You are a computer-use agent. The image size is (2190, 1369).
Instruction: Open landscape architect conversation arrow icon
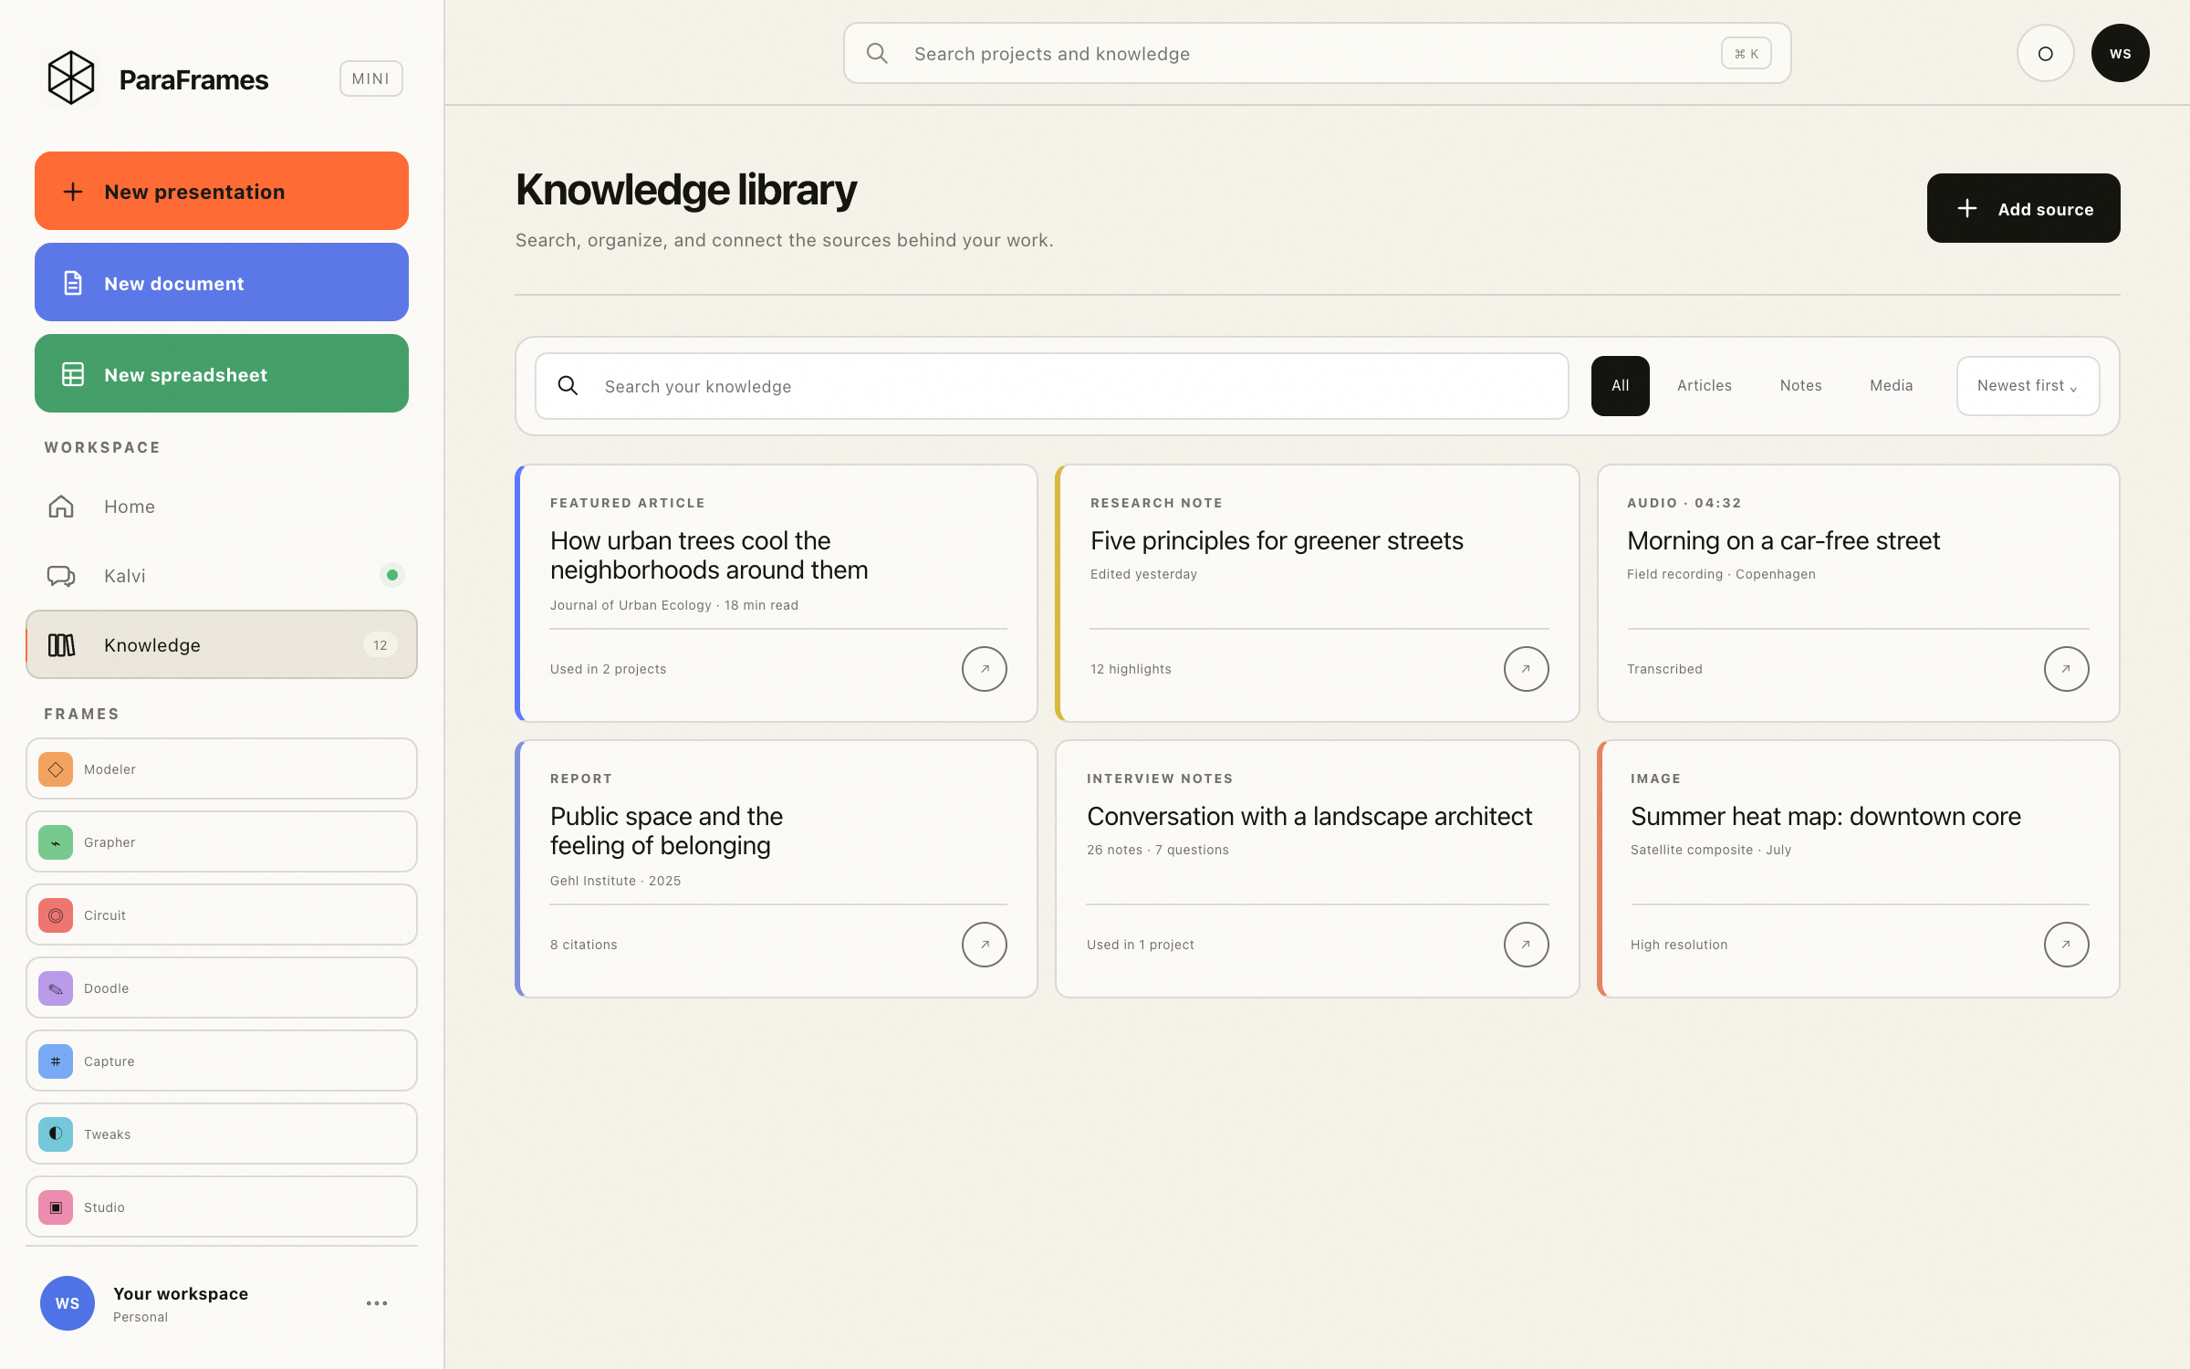1527,945
